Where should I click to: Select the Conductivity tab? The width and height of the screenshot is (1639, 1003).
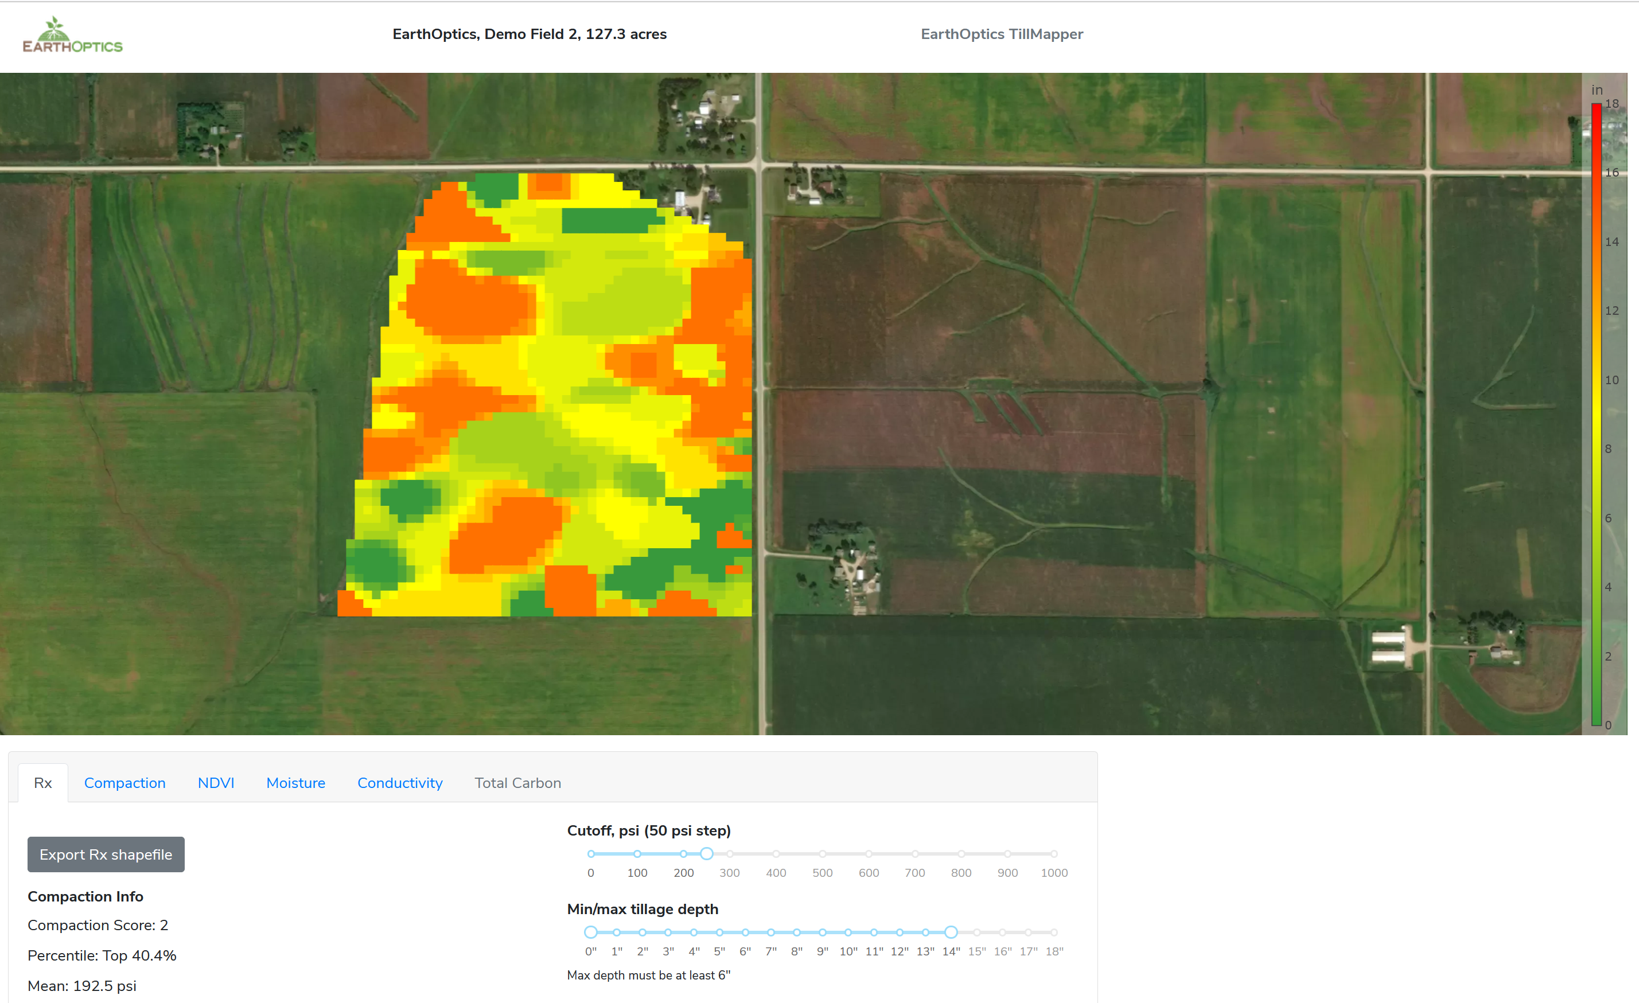click(x=400, y=783)
